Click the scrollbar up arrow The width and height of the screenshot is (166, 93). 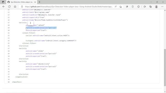(165, 10)
